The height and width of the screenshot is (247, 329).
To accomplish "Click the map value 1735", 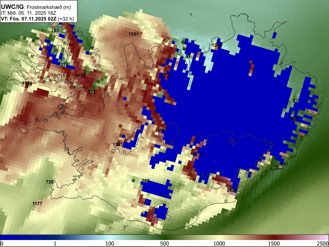I will pyautogui.click(x=80, y=76).
